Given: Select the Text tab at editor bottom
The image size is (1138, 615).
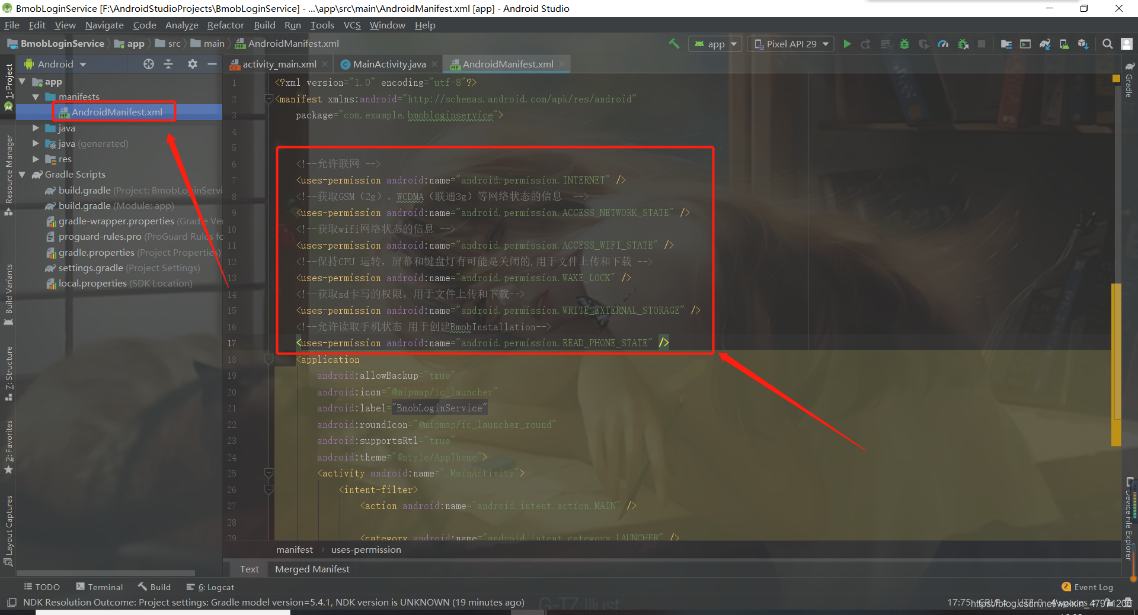Looking at the screenshot, I should pos(249,569).
